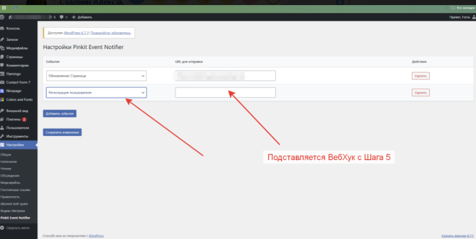This screenshot has height=239, width=476.
Task: Open the Чтение settings submenu
Action: click(x=7, y=169)
